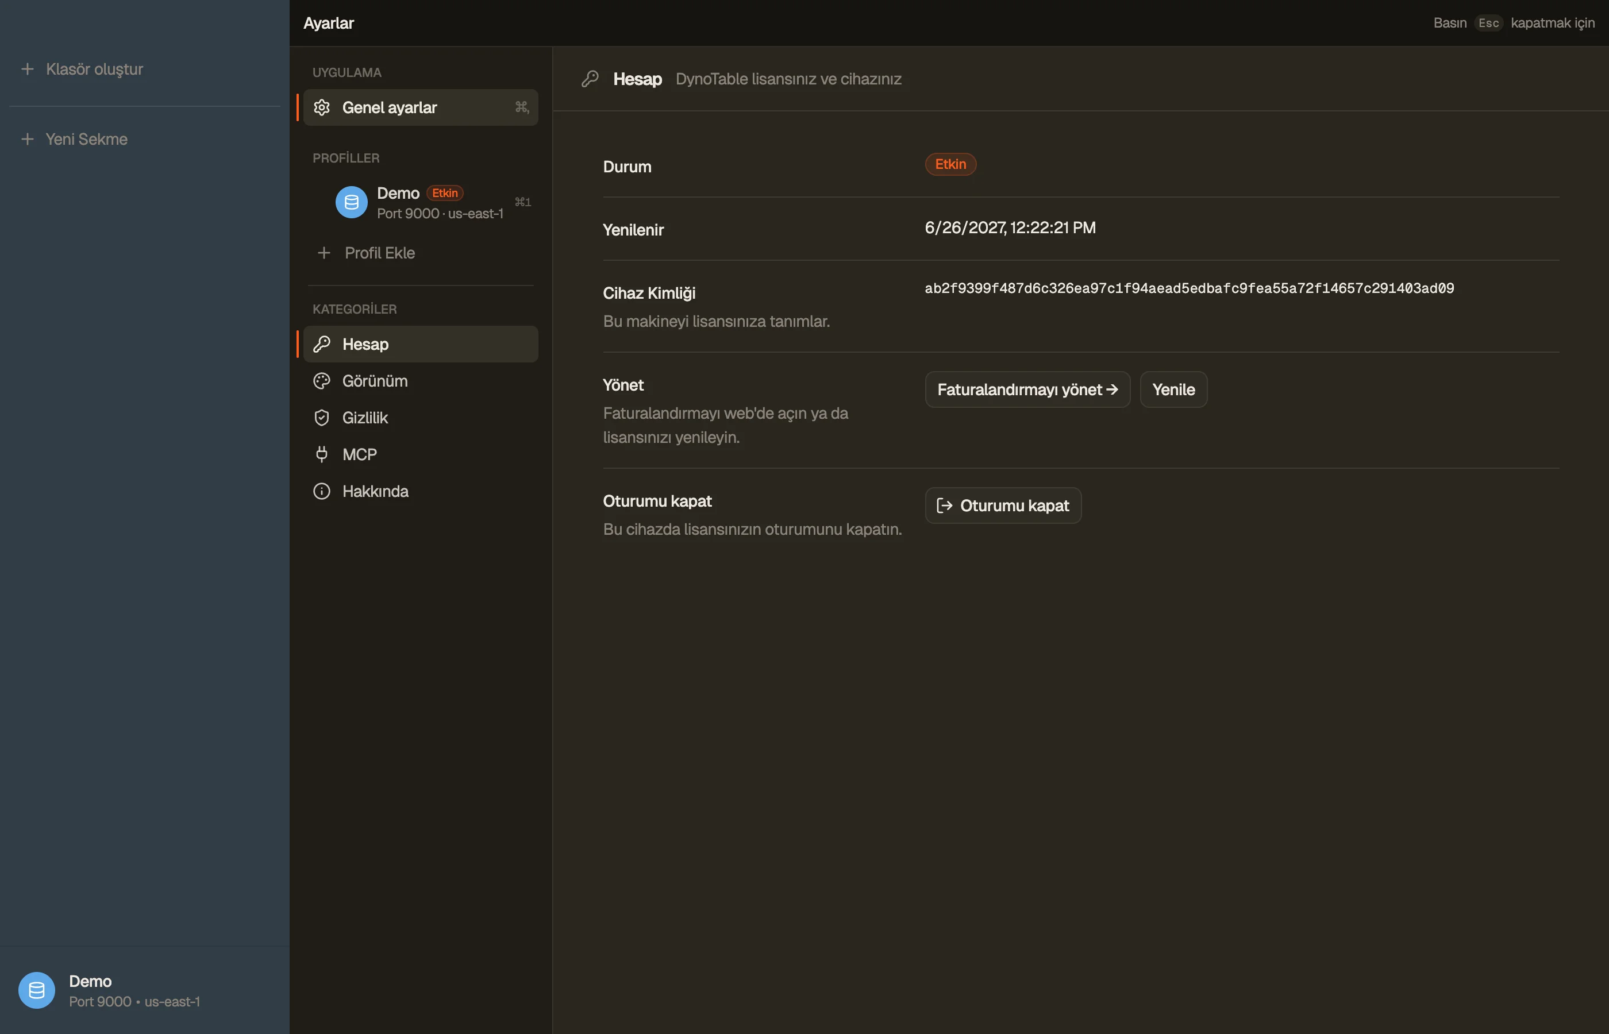1609x1034 pixels.
Task: Click the Faturalandırmayı yönet button
Action: click(1027, 389)
